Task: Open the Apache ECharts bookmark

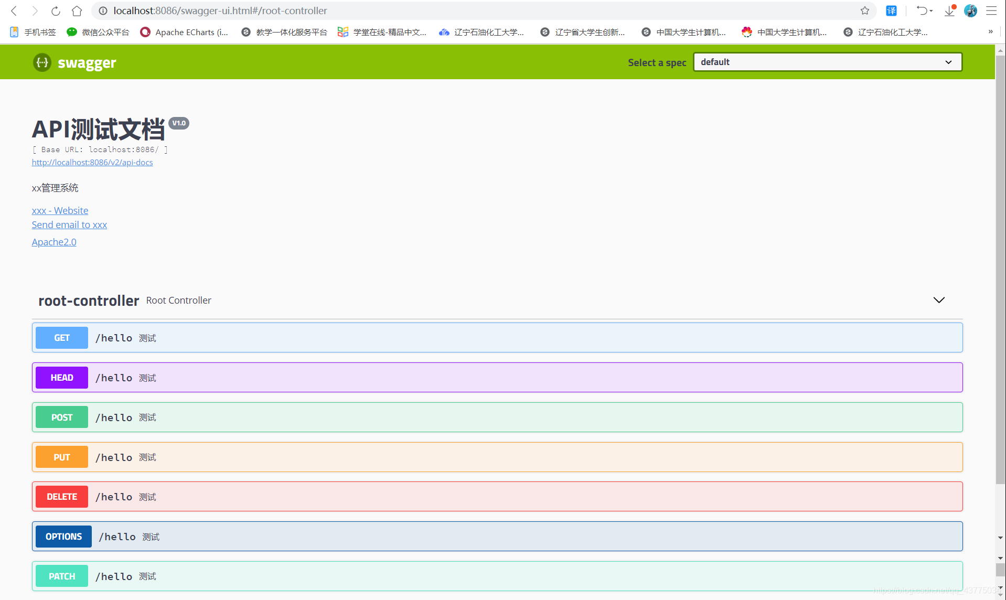Action: 184,32
